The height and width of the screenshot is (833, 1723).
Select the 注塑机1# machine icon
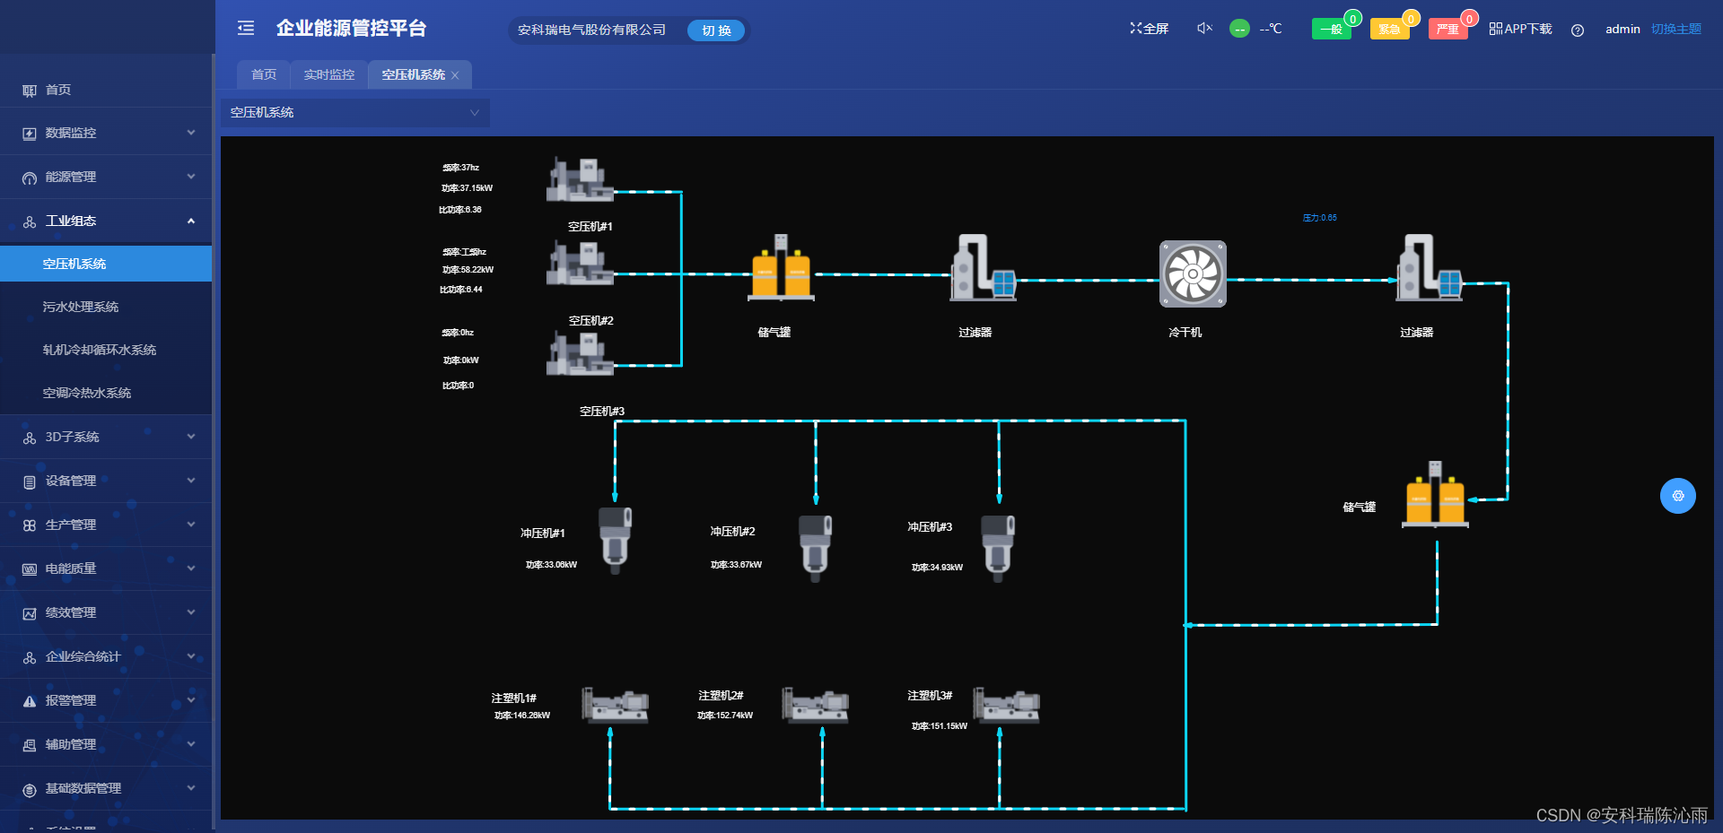616,706
